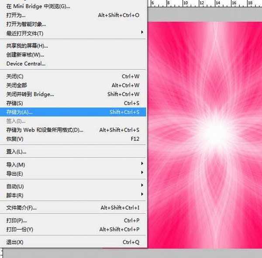Click 在 Mini Bridge 中浏览(G)... entry
This screenshot has height=258, width=262.
click(38, 6)
